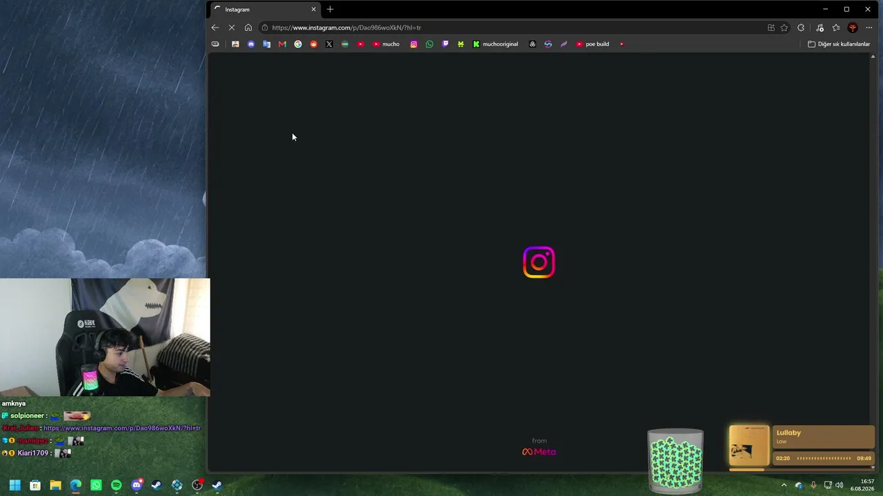Screen dimensions: 883x496
Task: Open the Google Translate bookmark
Action: [267, 44]
